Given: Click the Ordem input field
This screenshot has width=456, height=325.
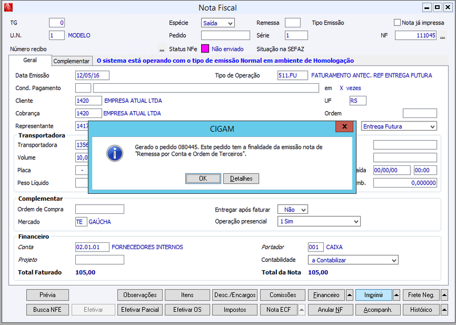Looking at the screenshot, I should (420, 113).
